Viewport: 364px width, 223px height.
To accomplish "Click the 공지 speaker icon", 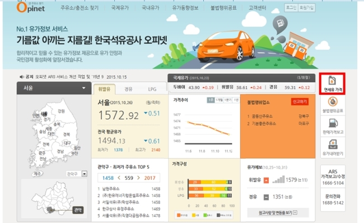I will click(22, 77).
